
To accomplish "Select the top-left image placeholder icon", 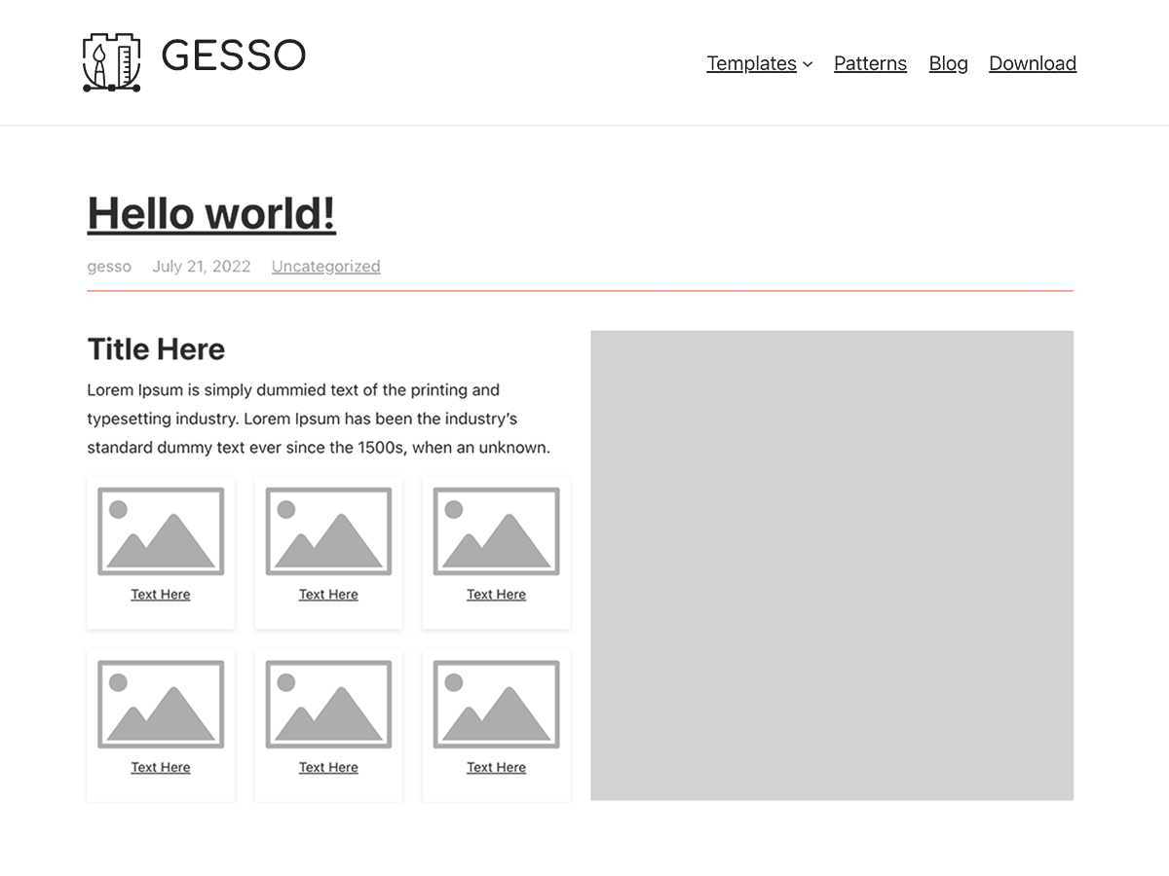I will tap(160, 530).
